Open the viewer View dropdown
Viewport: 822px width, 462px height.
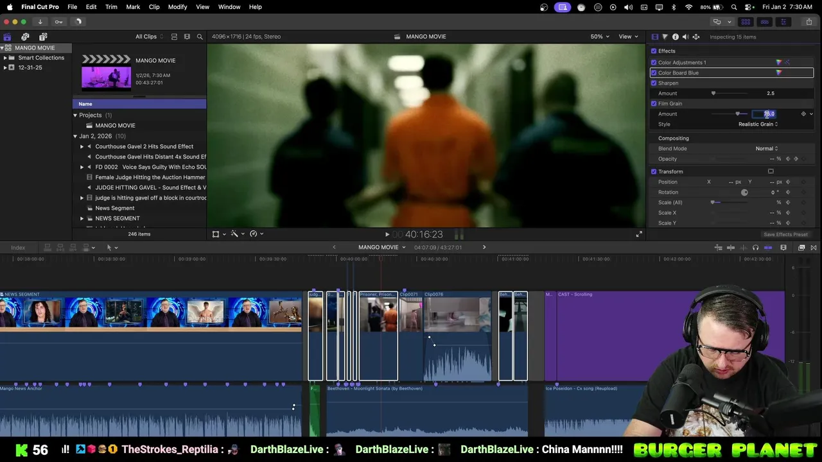(x=627, y=37)
